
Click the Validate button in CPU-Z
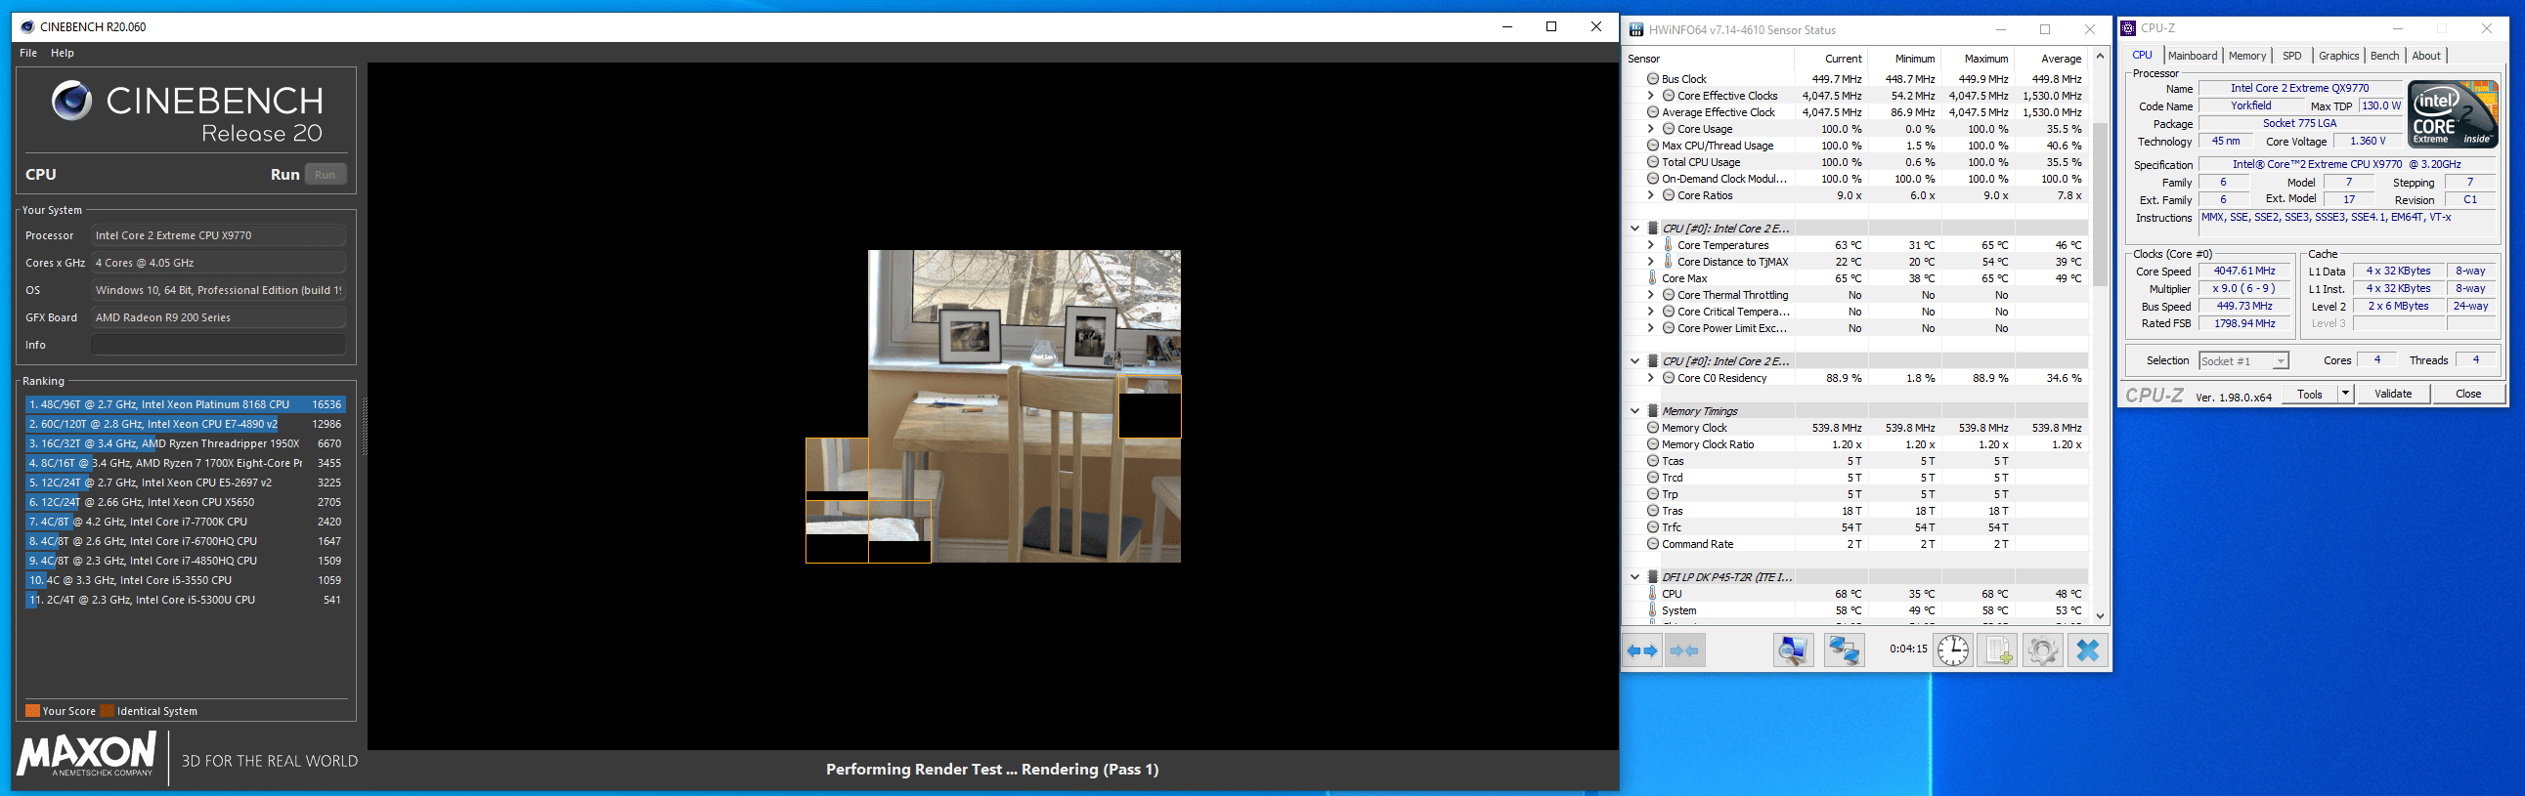pos(2393,394)
